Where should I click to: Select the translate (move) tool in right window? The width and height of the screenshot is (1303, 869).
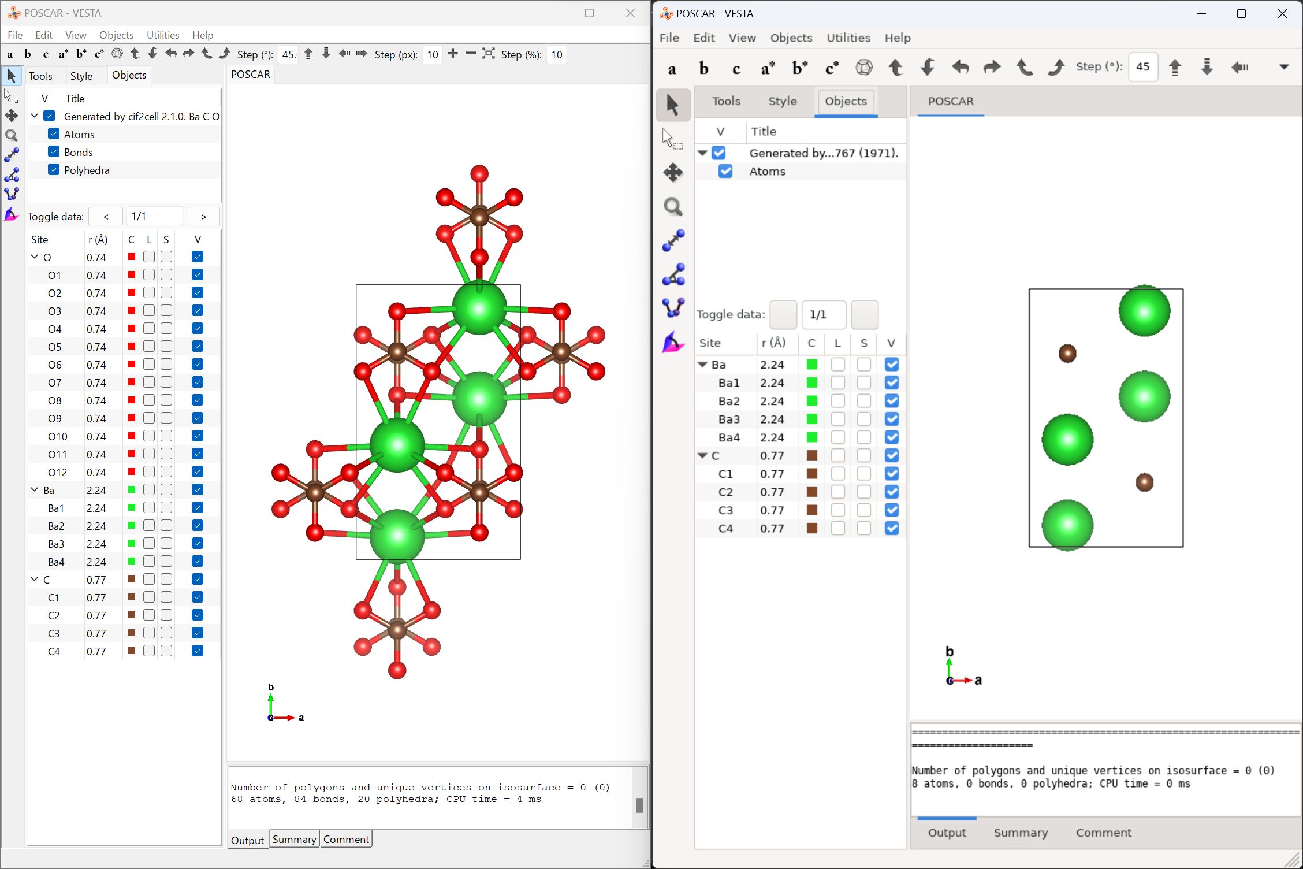pos(673,172)
